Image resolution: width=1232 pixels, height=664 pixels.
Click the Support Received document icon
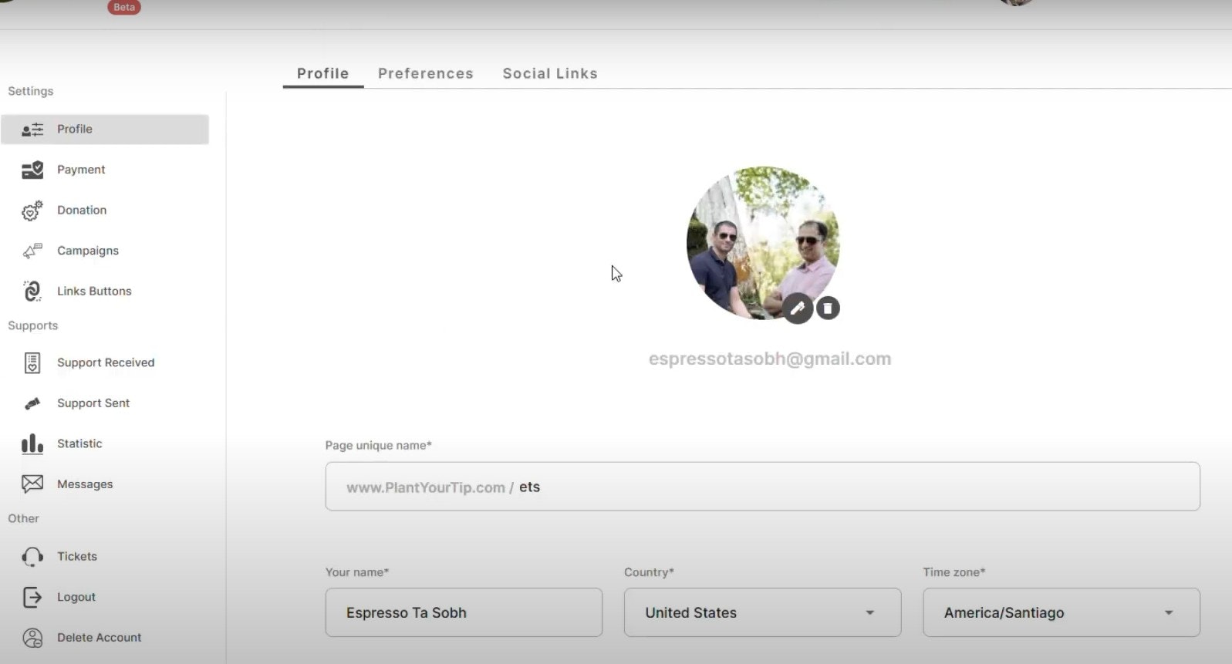coord(32,362)
